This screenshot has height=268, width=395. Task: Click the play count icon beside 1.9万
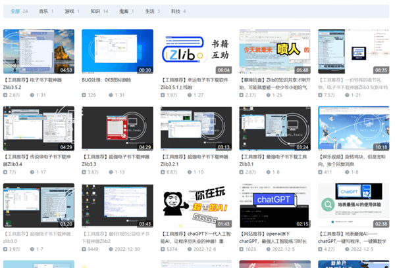click(163, 95)
